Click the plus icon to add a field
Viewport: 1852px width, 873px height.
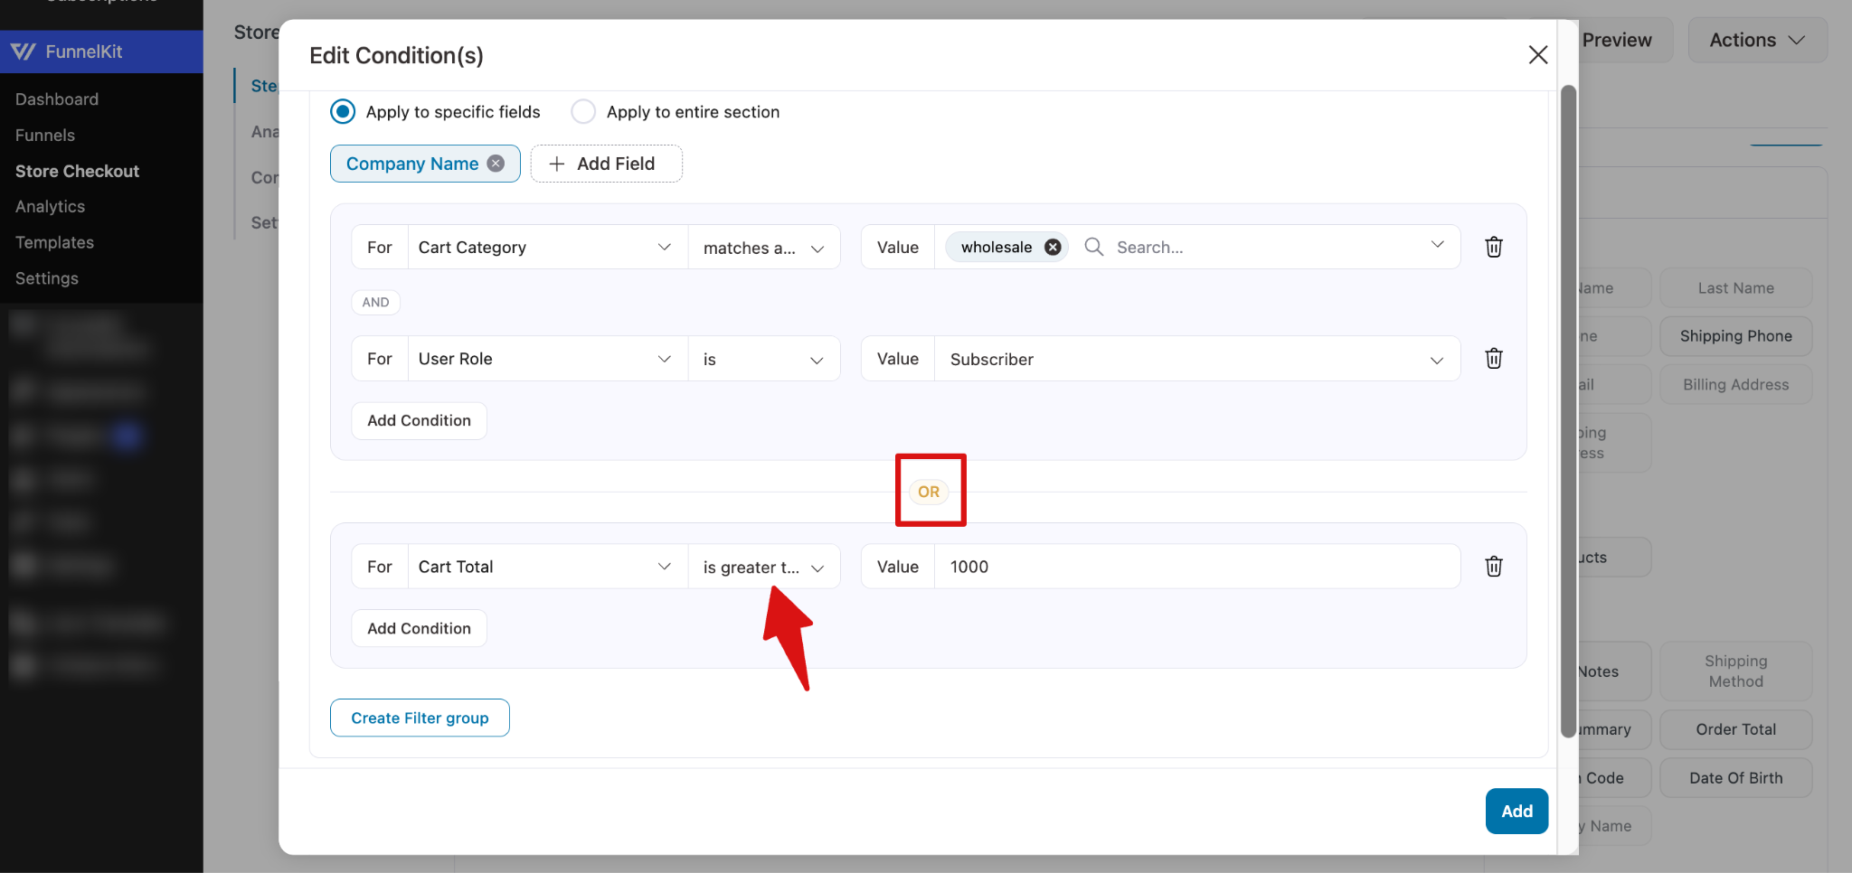coord(556,164)
